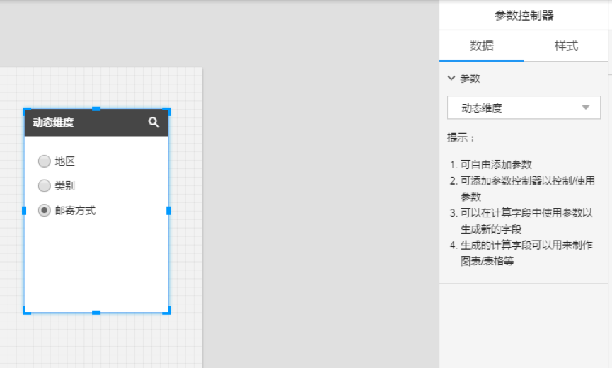Click the bottom-middle resize handle of the widget
The height and width of the screenshot is (368, 612).
(x=96, y=312)
